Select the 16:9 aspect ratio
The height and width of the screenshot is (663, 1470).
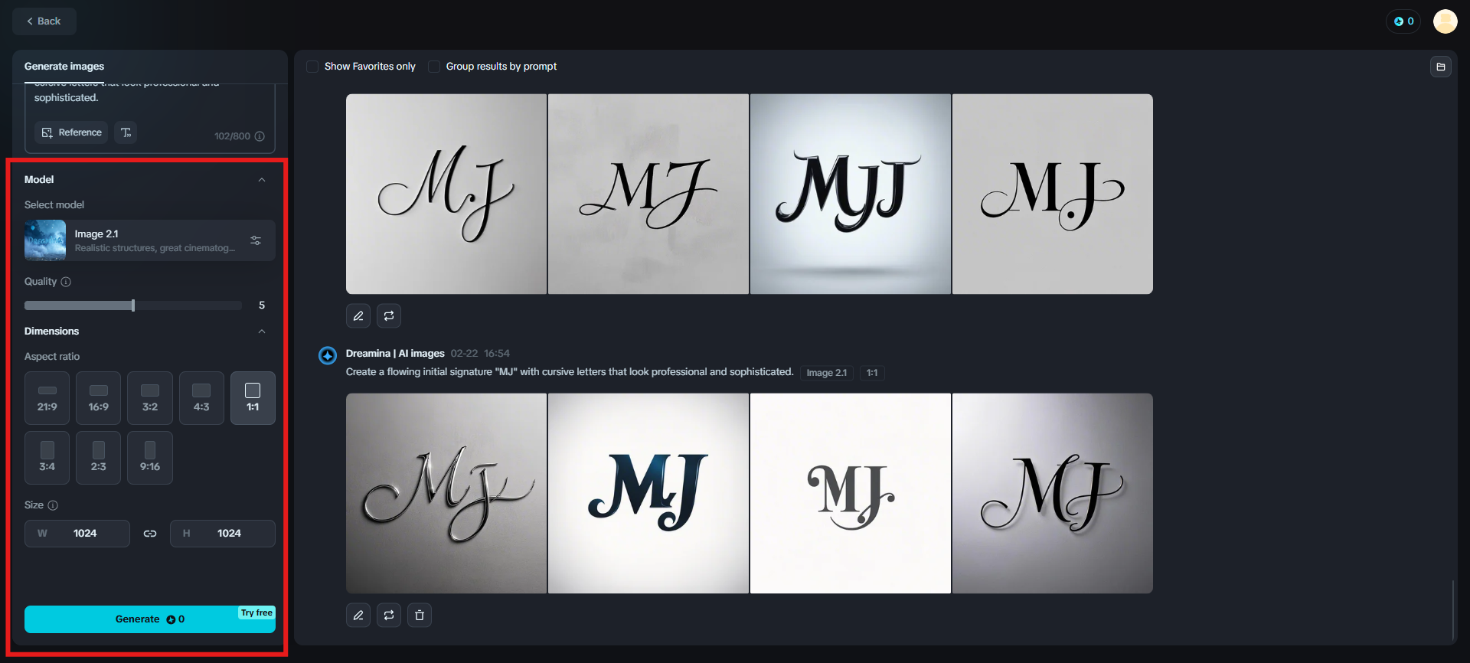pos(99,398)
